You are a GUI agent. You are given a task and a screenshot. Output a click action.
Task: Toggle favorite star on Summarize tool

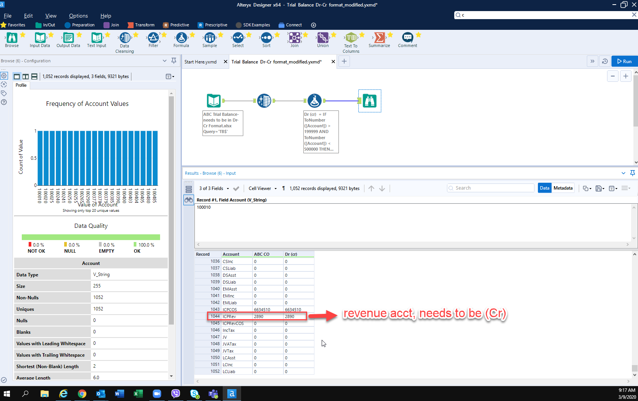[390, 35]
